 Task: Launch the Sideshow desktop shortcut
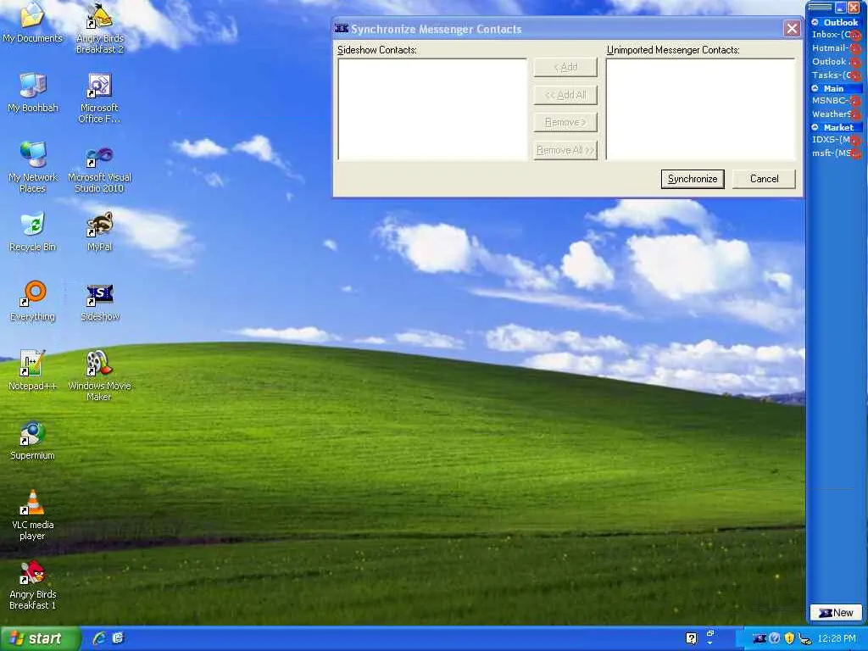[x=100, y=301]
